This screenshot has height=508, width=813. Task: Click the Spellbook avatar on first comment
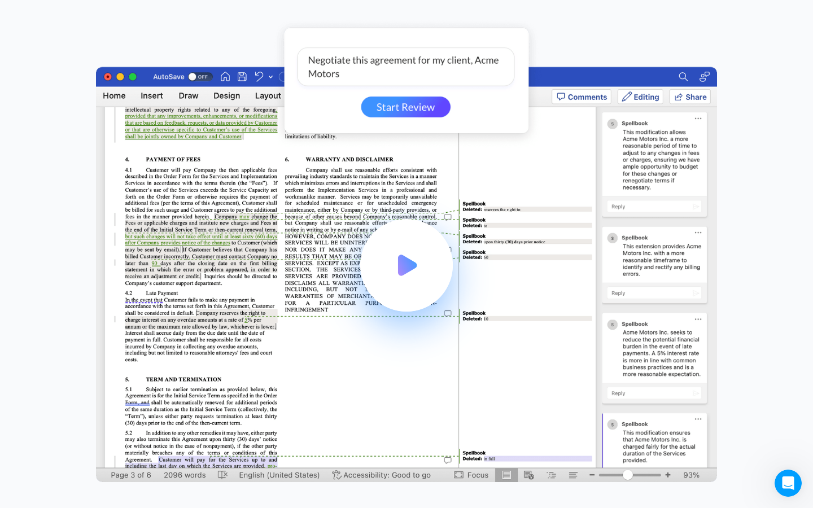point(612,124)
